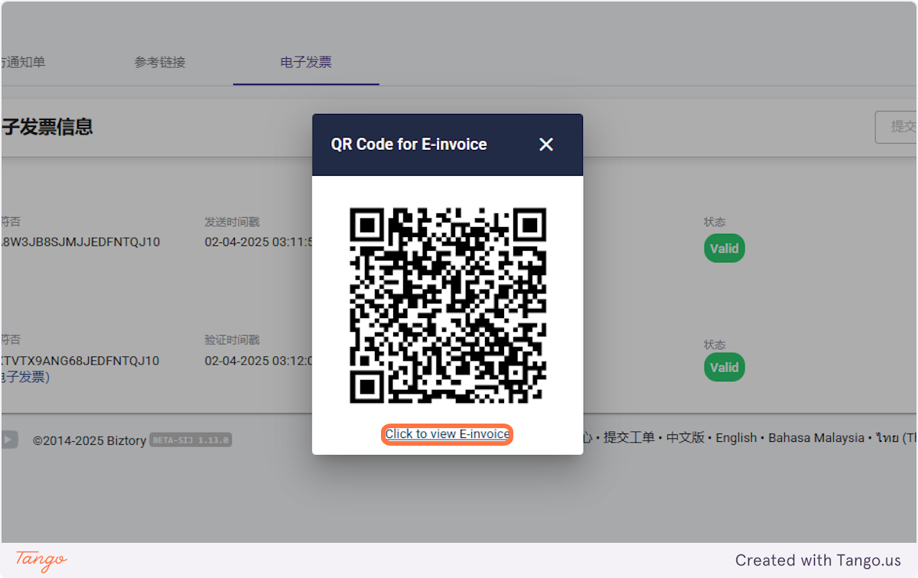This screenshot has width=918, height=578.
Task: Select identifier ending TVTX9ANG68JEDFNTQJ10
Action: 80,361
